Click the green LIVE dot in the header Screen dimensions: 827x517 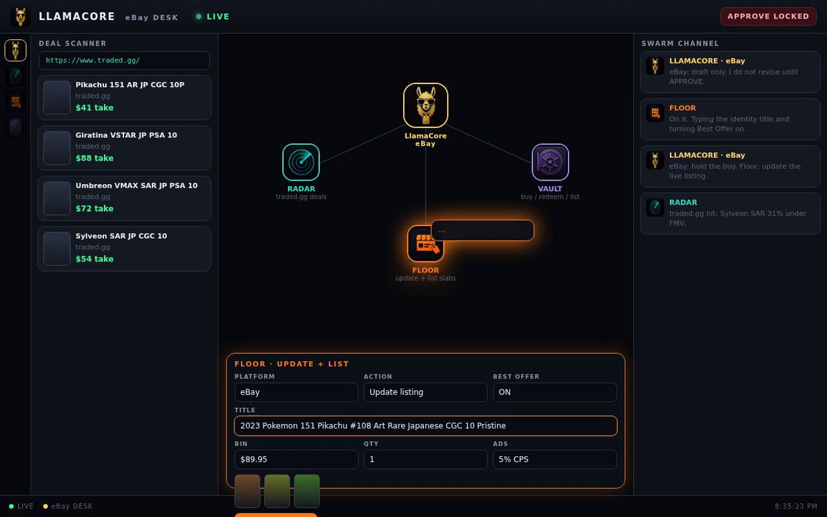tap(198, 17)
